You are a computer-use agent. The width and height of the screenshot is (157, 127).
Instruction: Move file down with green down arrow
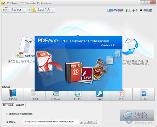(133, 10)
